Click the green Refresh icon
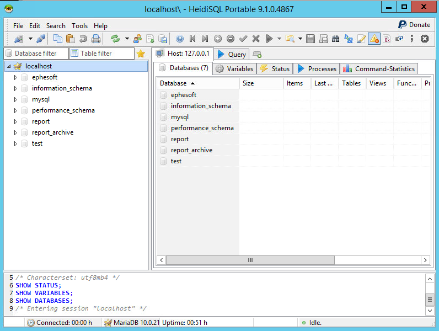The height and width of the screenshot is (331, 439). [x=115, y=39]
